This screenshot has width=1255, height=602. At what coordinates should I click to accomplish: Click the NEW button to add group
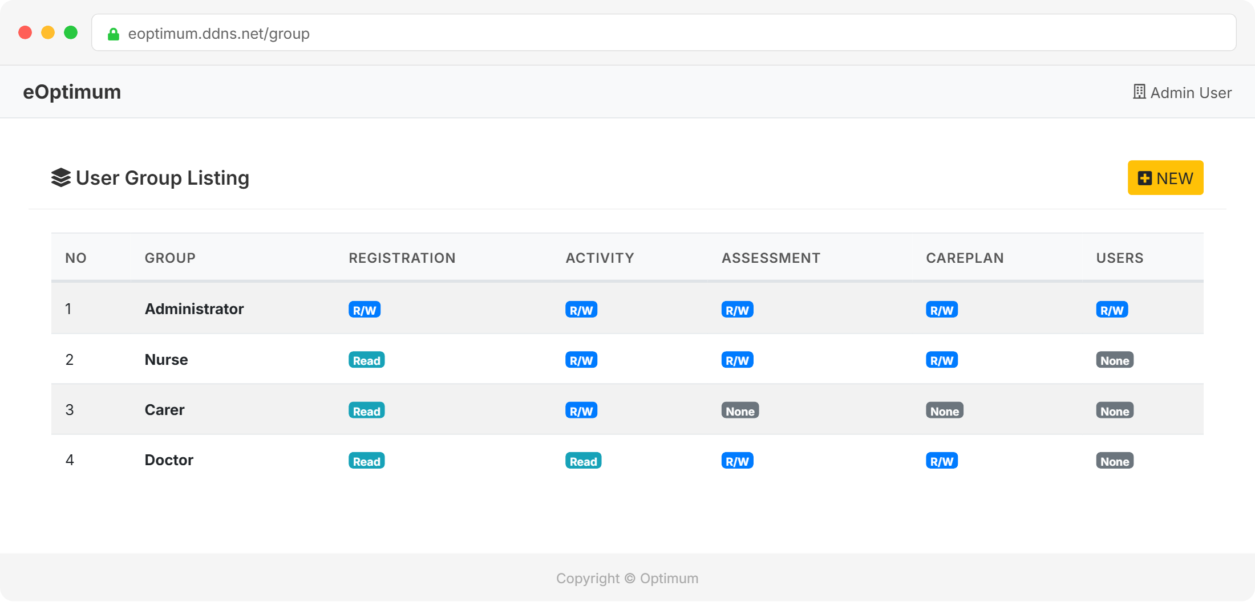tap(1165, 178)
